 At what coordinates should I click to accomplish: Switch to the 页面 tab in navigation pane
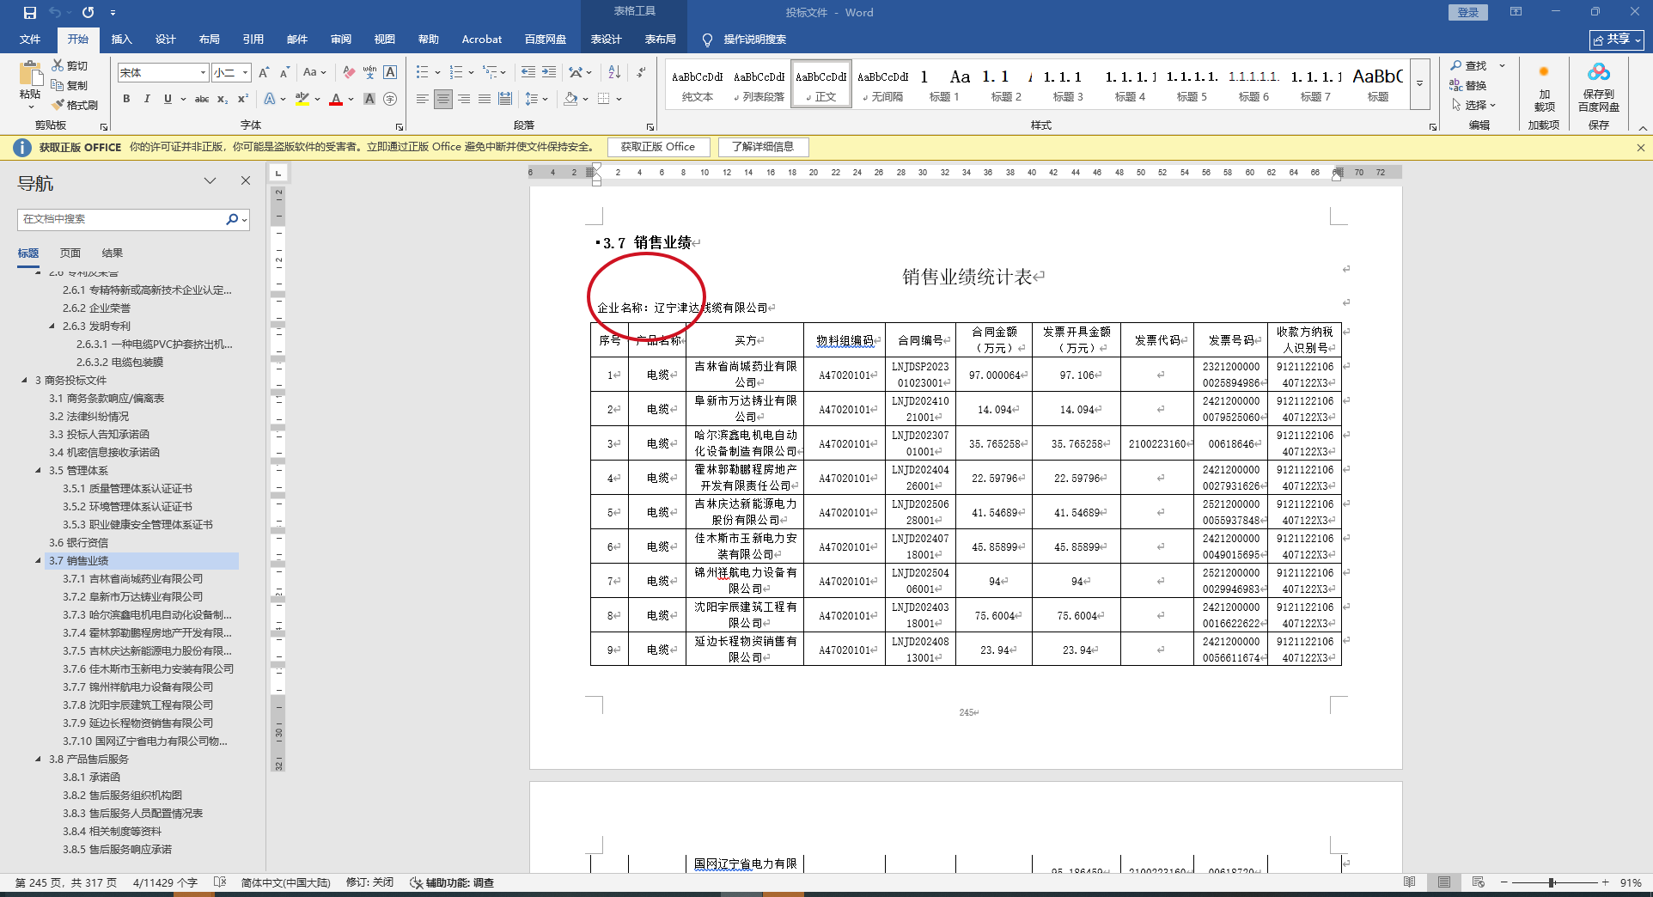[x=70, y=253]
